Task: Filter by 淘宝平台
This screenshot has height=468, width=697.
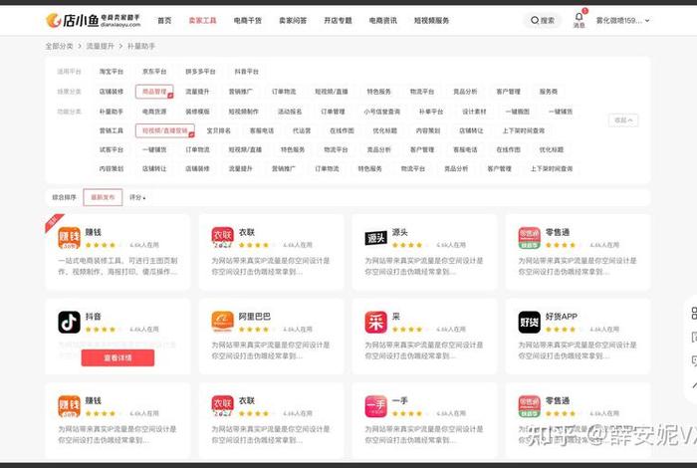Action: [112, 72]
